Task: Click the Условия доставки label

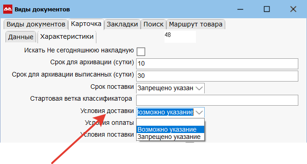Action: pyautogui.click(x=107, y=111)
